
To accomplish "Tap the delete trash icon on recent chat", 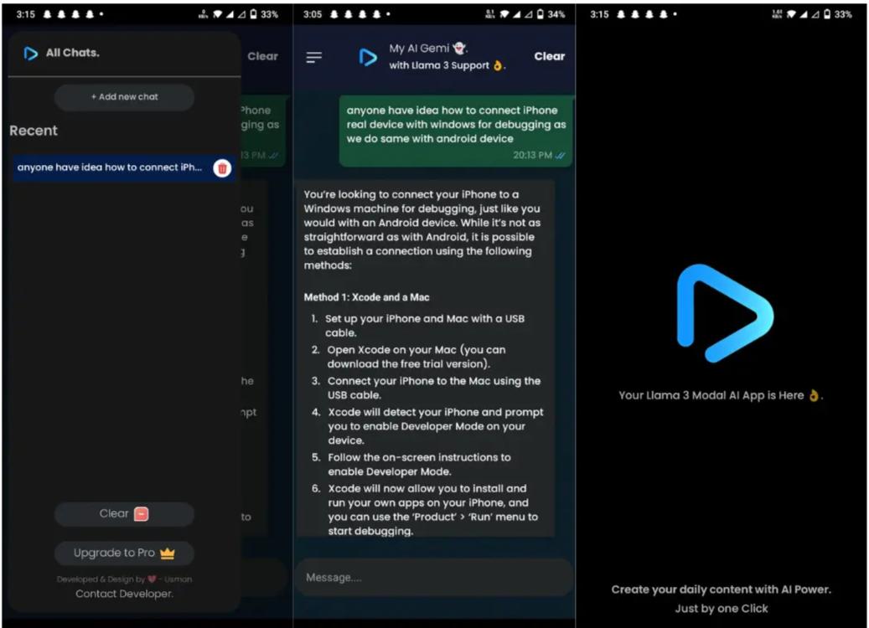I will [225, 167].
